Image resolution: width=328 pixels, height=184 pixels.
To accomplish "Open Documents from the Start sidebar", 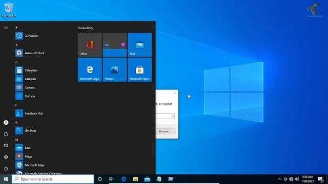I will 6,134.
